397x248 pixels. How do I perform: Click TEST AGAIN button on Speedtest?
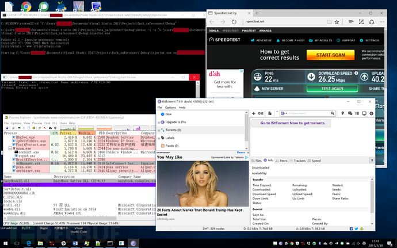[x=332, y=89]
